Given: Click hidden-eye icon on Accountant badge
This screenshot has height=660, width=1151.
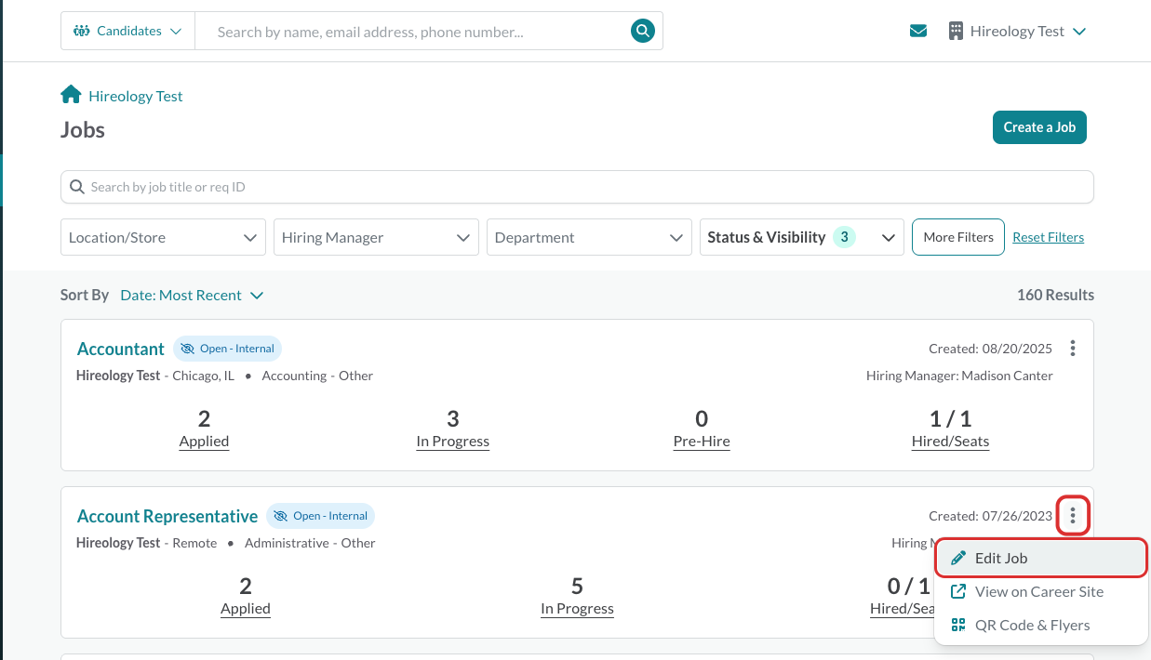Looking at the screenshot, I should pos(187,349).
